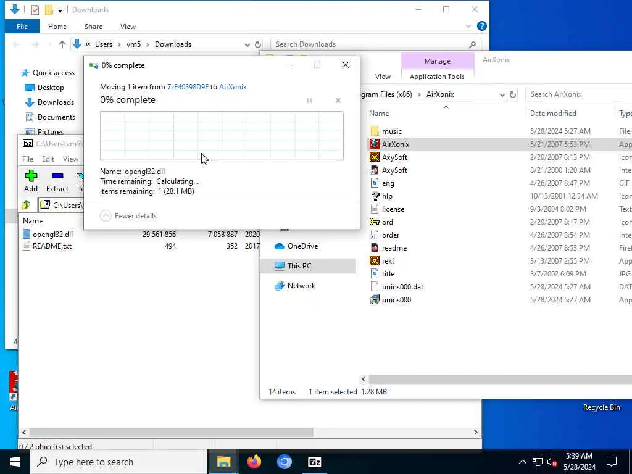This screenshot has width=632, height=474.
Task: Expand Downloads address bar history dropdown
Action: pos(247,44)
